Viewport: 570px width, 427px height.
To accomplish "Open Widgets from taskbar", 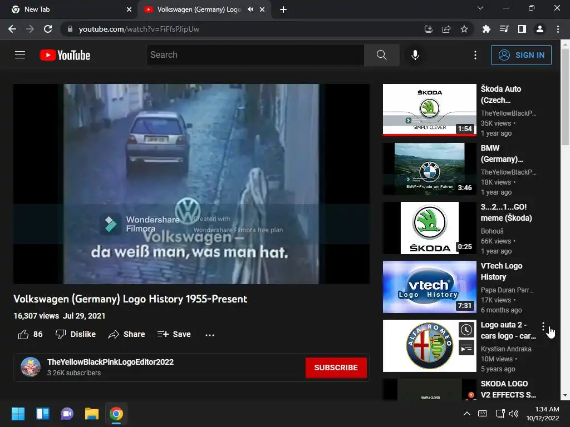I will pos(42,414).
